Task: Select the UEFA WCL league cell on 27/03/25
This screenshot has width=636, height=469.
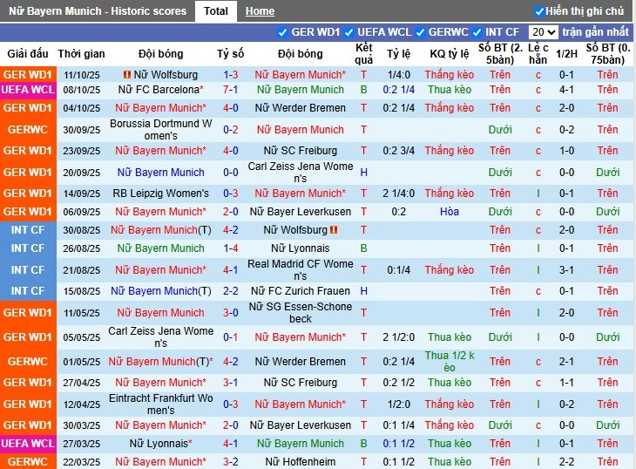Action: coord(28,444)
